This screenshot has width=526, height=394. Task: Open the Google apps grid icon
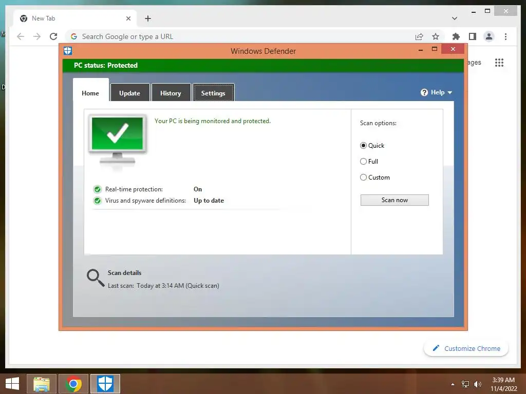[499, 63]
